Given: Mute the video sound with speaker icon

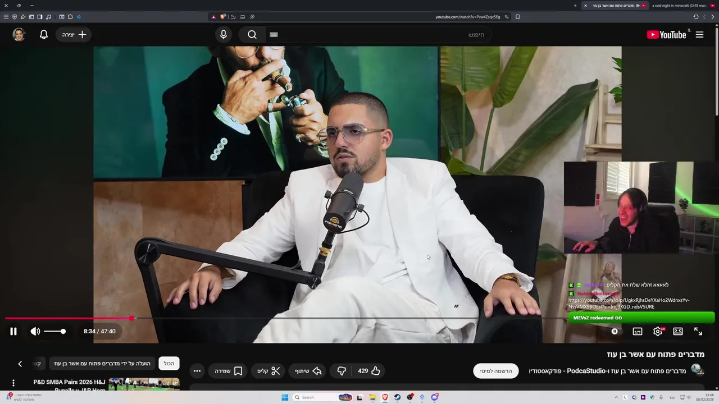Looking at the screenshot, I should point(35,332).
